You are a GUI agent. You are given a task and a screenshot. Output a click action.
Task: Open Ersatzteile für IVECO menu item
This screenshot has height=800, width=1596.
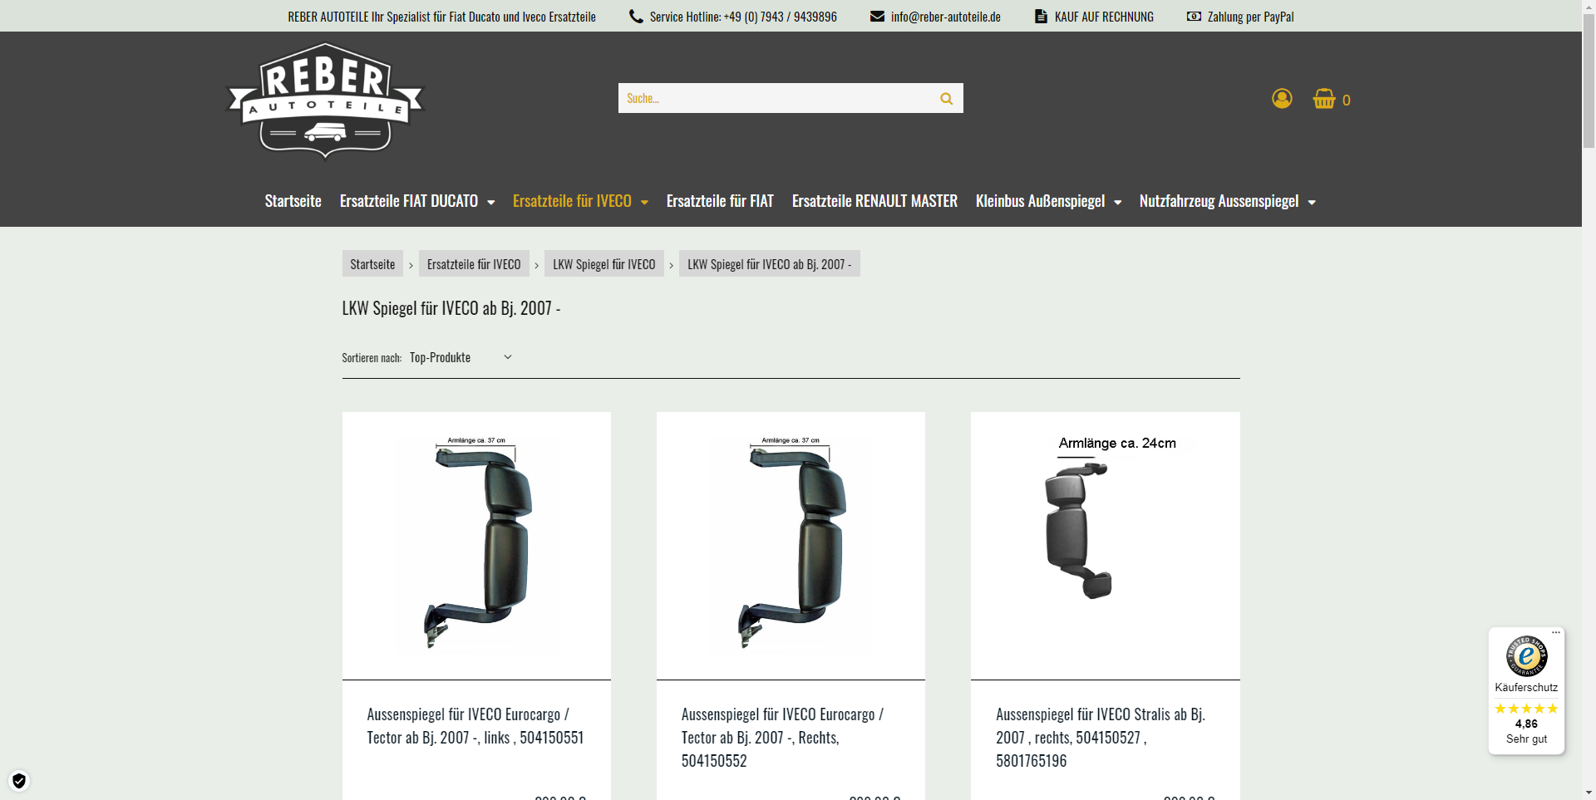point(572,201)
